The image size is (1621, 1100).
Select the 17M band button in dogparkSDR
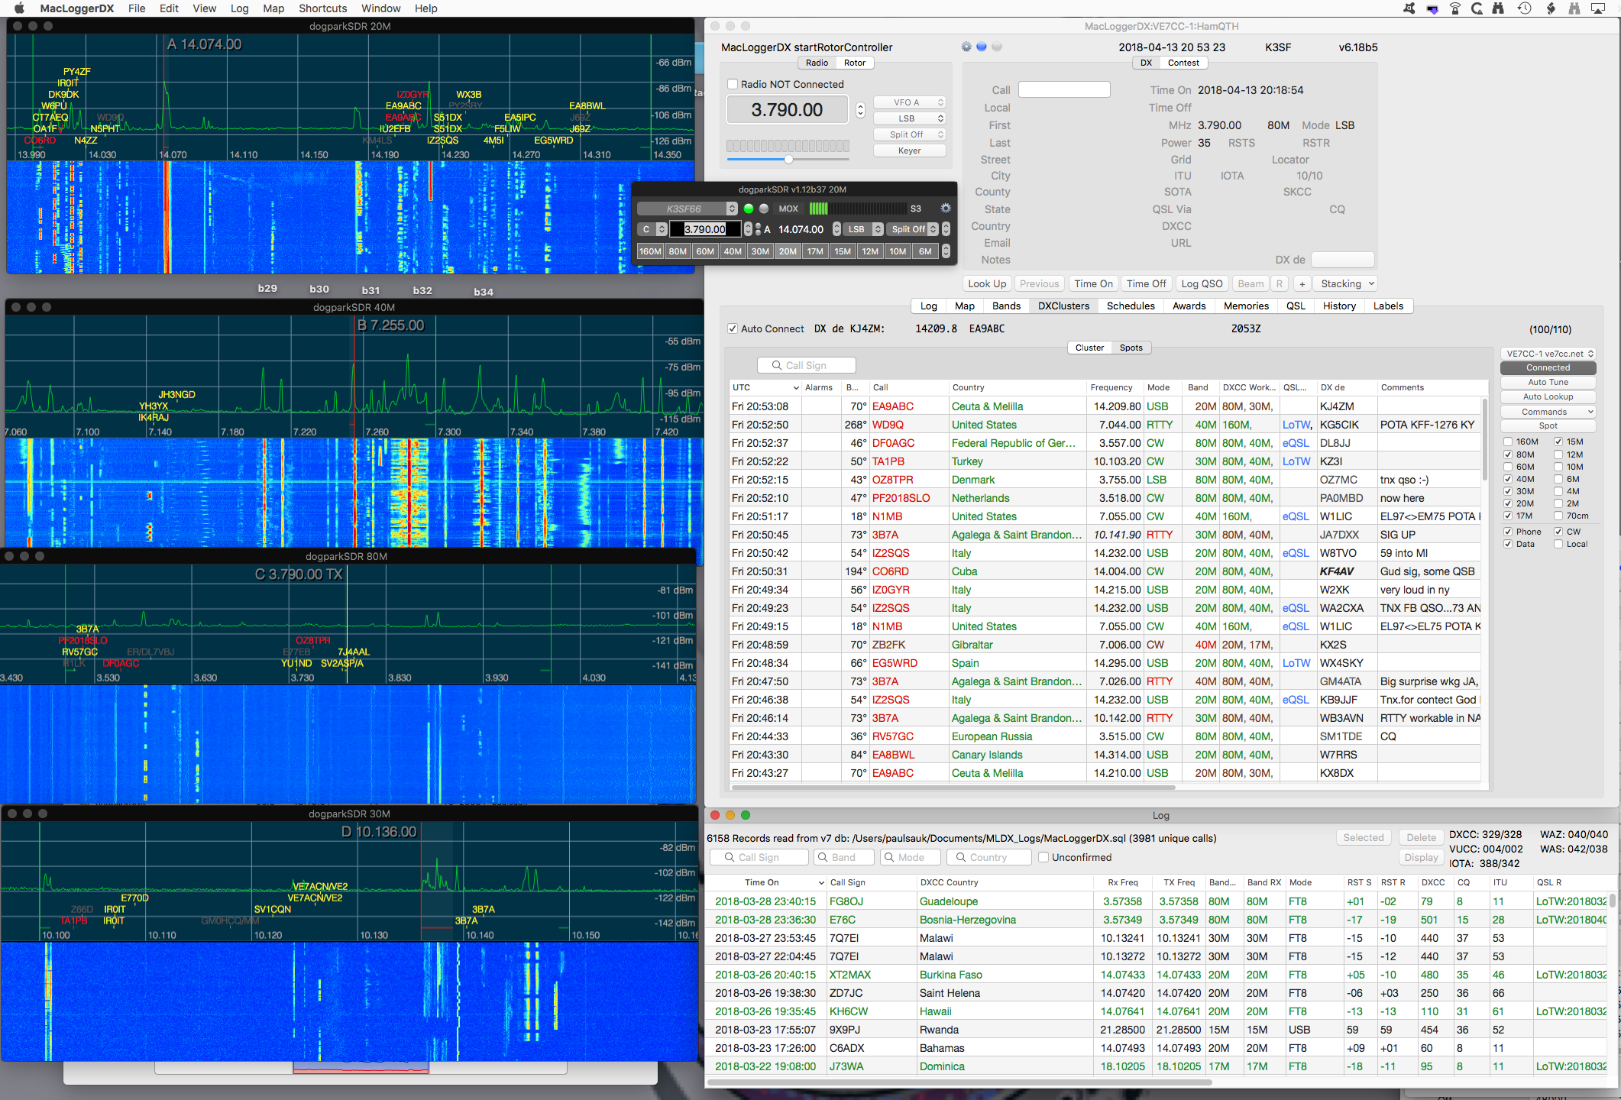point(815,251)
